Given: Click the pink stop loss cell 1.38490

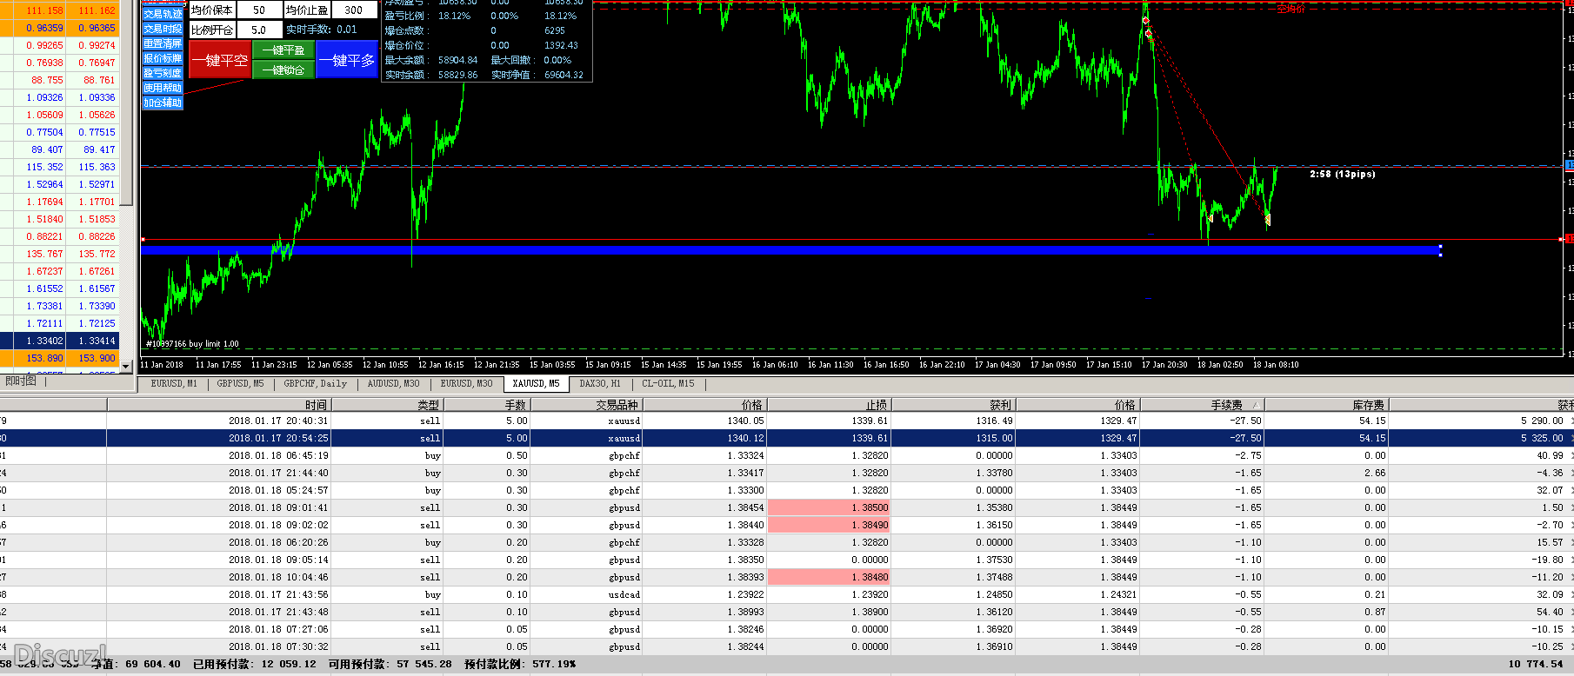Looking at the screenshot, I should (829, 525).
